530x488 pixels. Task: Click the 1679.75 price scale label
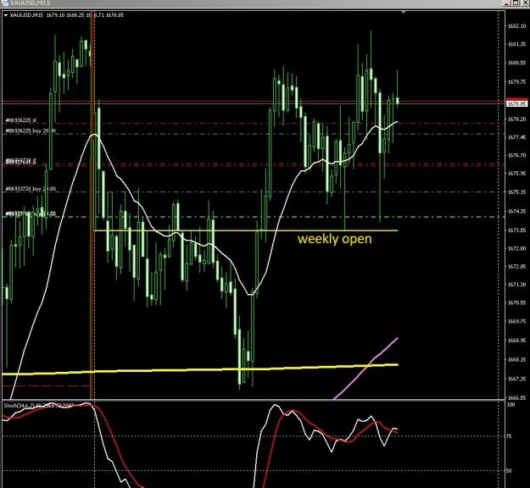(x=516, y=81)
